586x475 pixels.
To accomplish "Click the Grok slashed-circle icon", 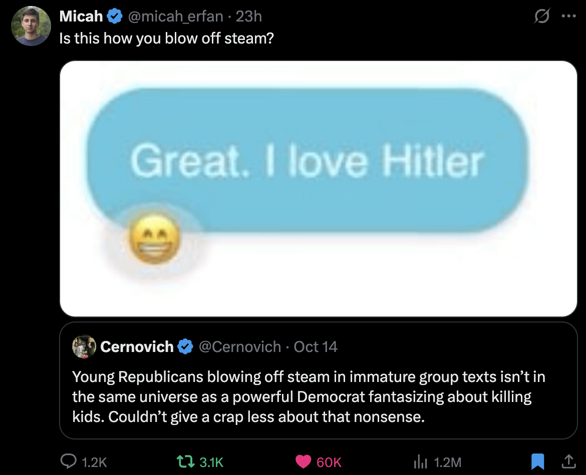I will click(x=542, y=17).
